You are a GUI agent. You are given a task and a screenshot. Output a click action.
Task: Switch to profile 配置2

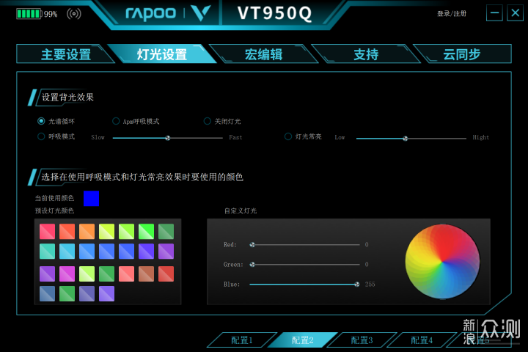point(302,340)
